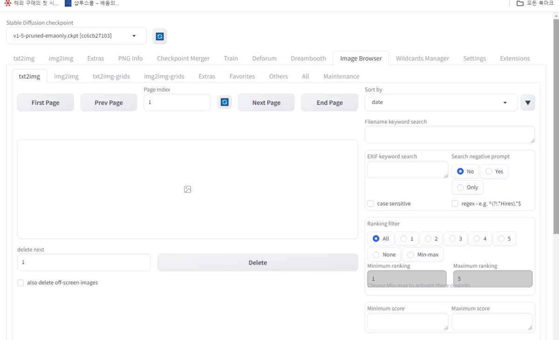This screenshot has height=340, width=559.
Task: Jump to the End Page
Action: (330, 102)
